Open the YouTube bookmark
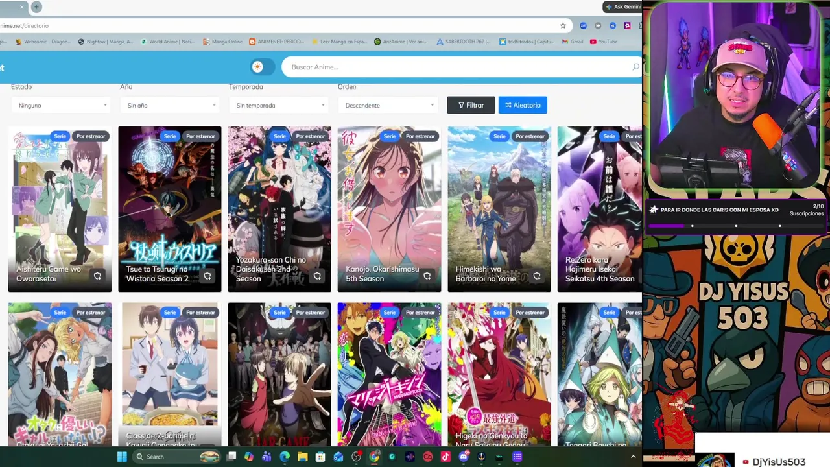830x467 pixels. click(x=604, y=42)
